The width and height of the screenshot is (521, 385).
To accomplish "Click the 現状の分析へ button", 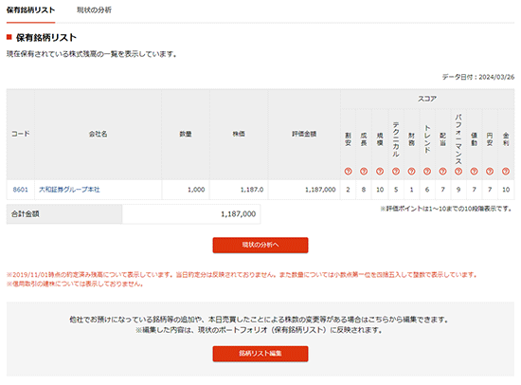I will 260,245.
